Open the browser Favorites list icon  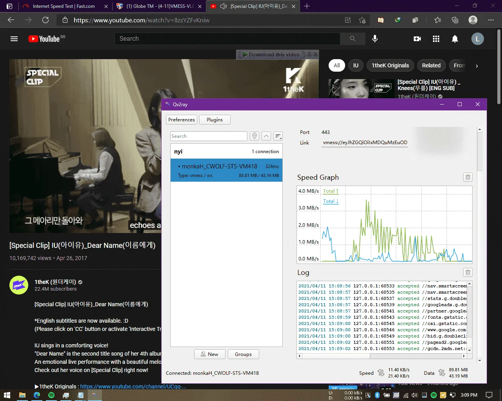click(x=438, y=20)
